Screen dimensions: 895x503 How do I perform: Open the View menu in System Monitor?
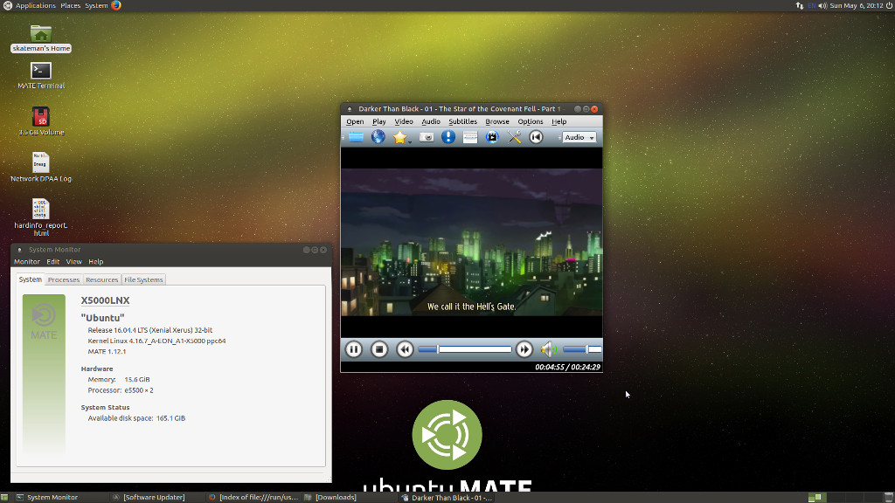coord(73,262)
